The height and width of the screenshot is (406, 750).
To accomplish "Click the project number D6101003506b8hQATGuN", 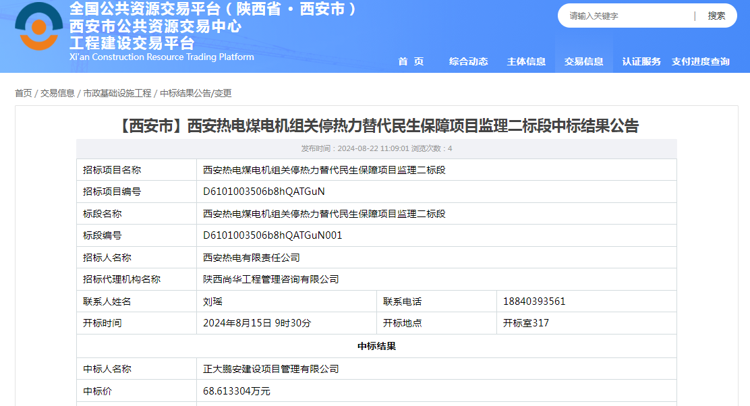I will pyautogui.click(x=264, y=192).
